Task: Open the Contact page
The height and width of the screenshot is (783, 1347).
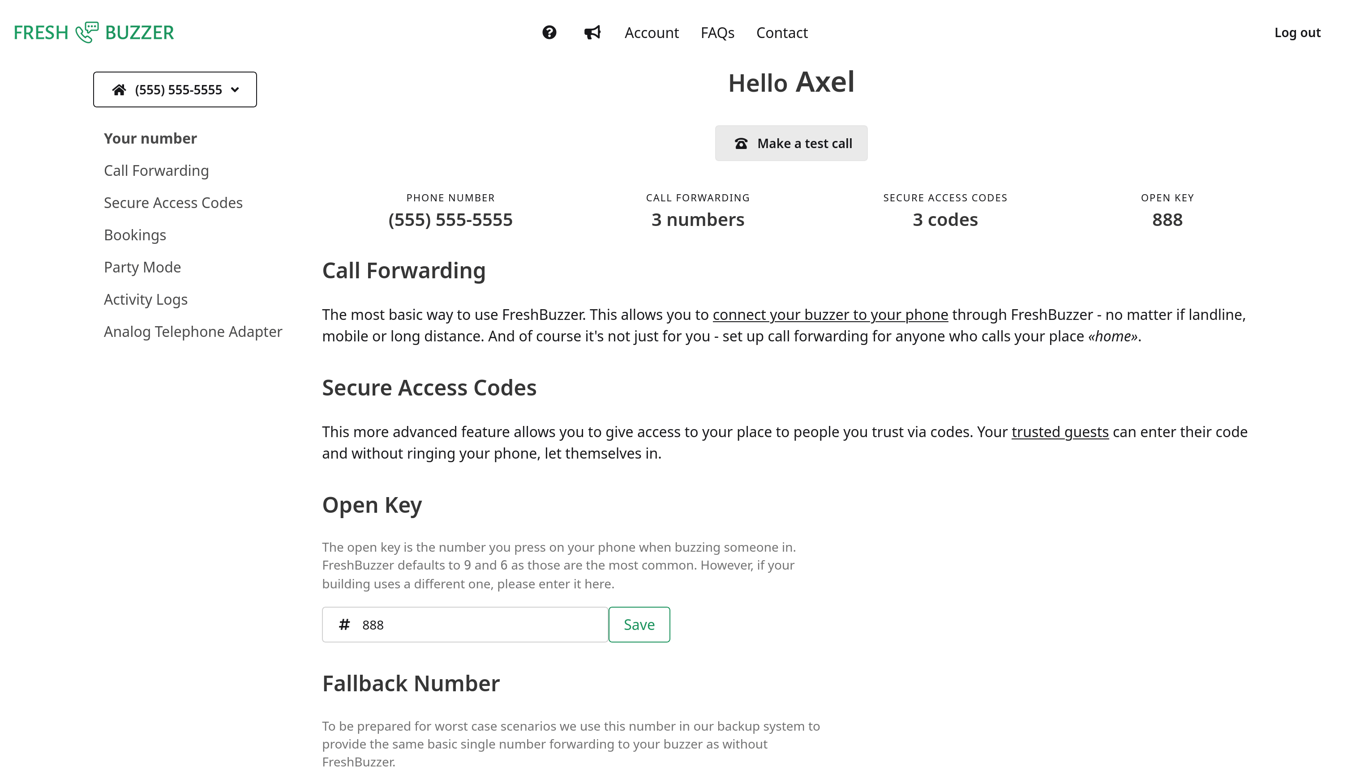Action: pyautogui.click(x=781, y=33)
